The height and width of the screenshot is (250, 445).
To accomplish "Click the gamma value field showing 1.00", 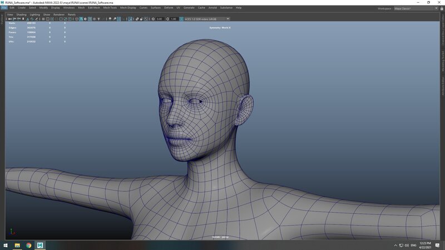I will coord(173,19).
